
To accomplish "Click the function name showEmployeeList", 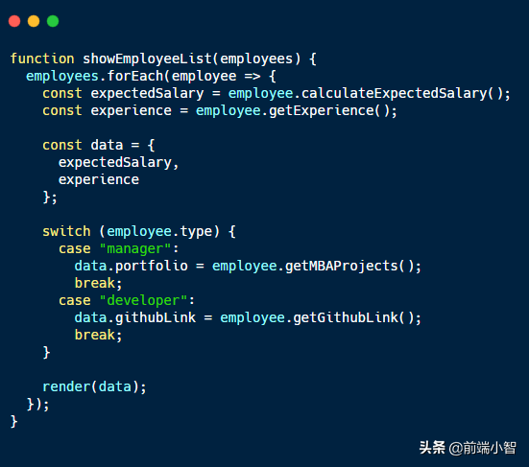I will (147, 58).
